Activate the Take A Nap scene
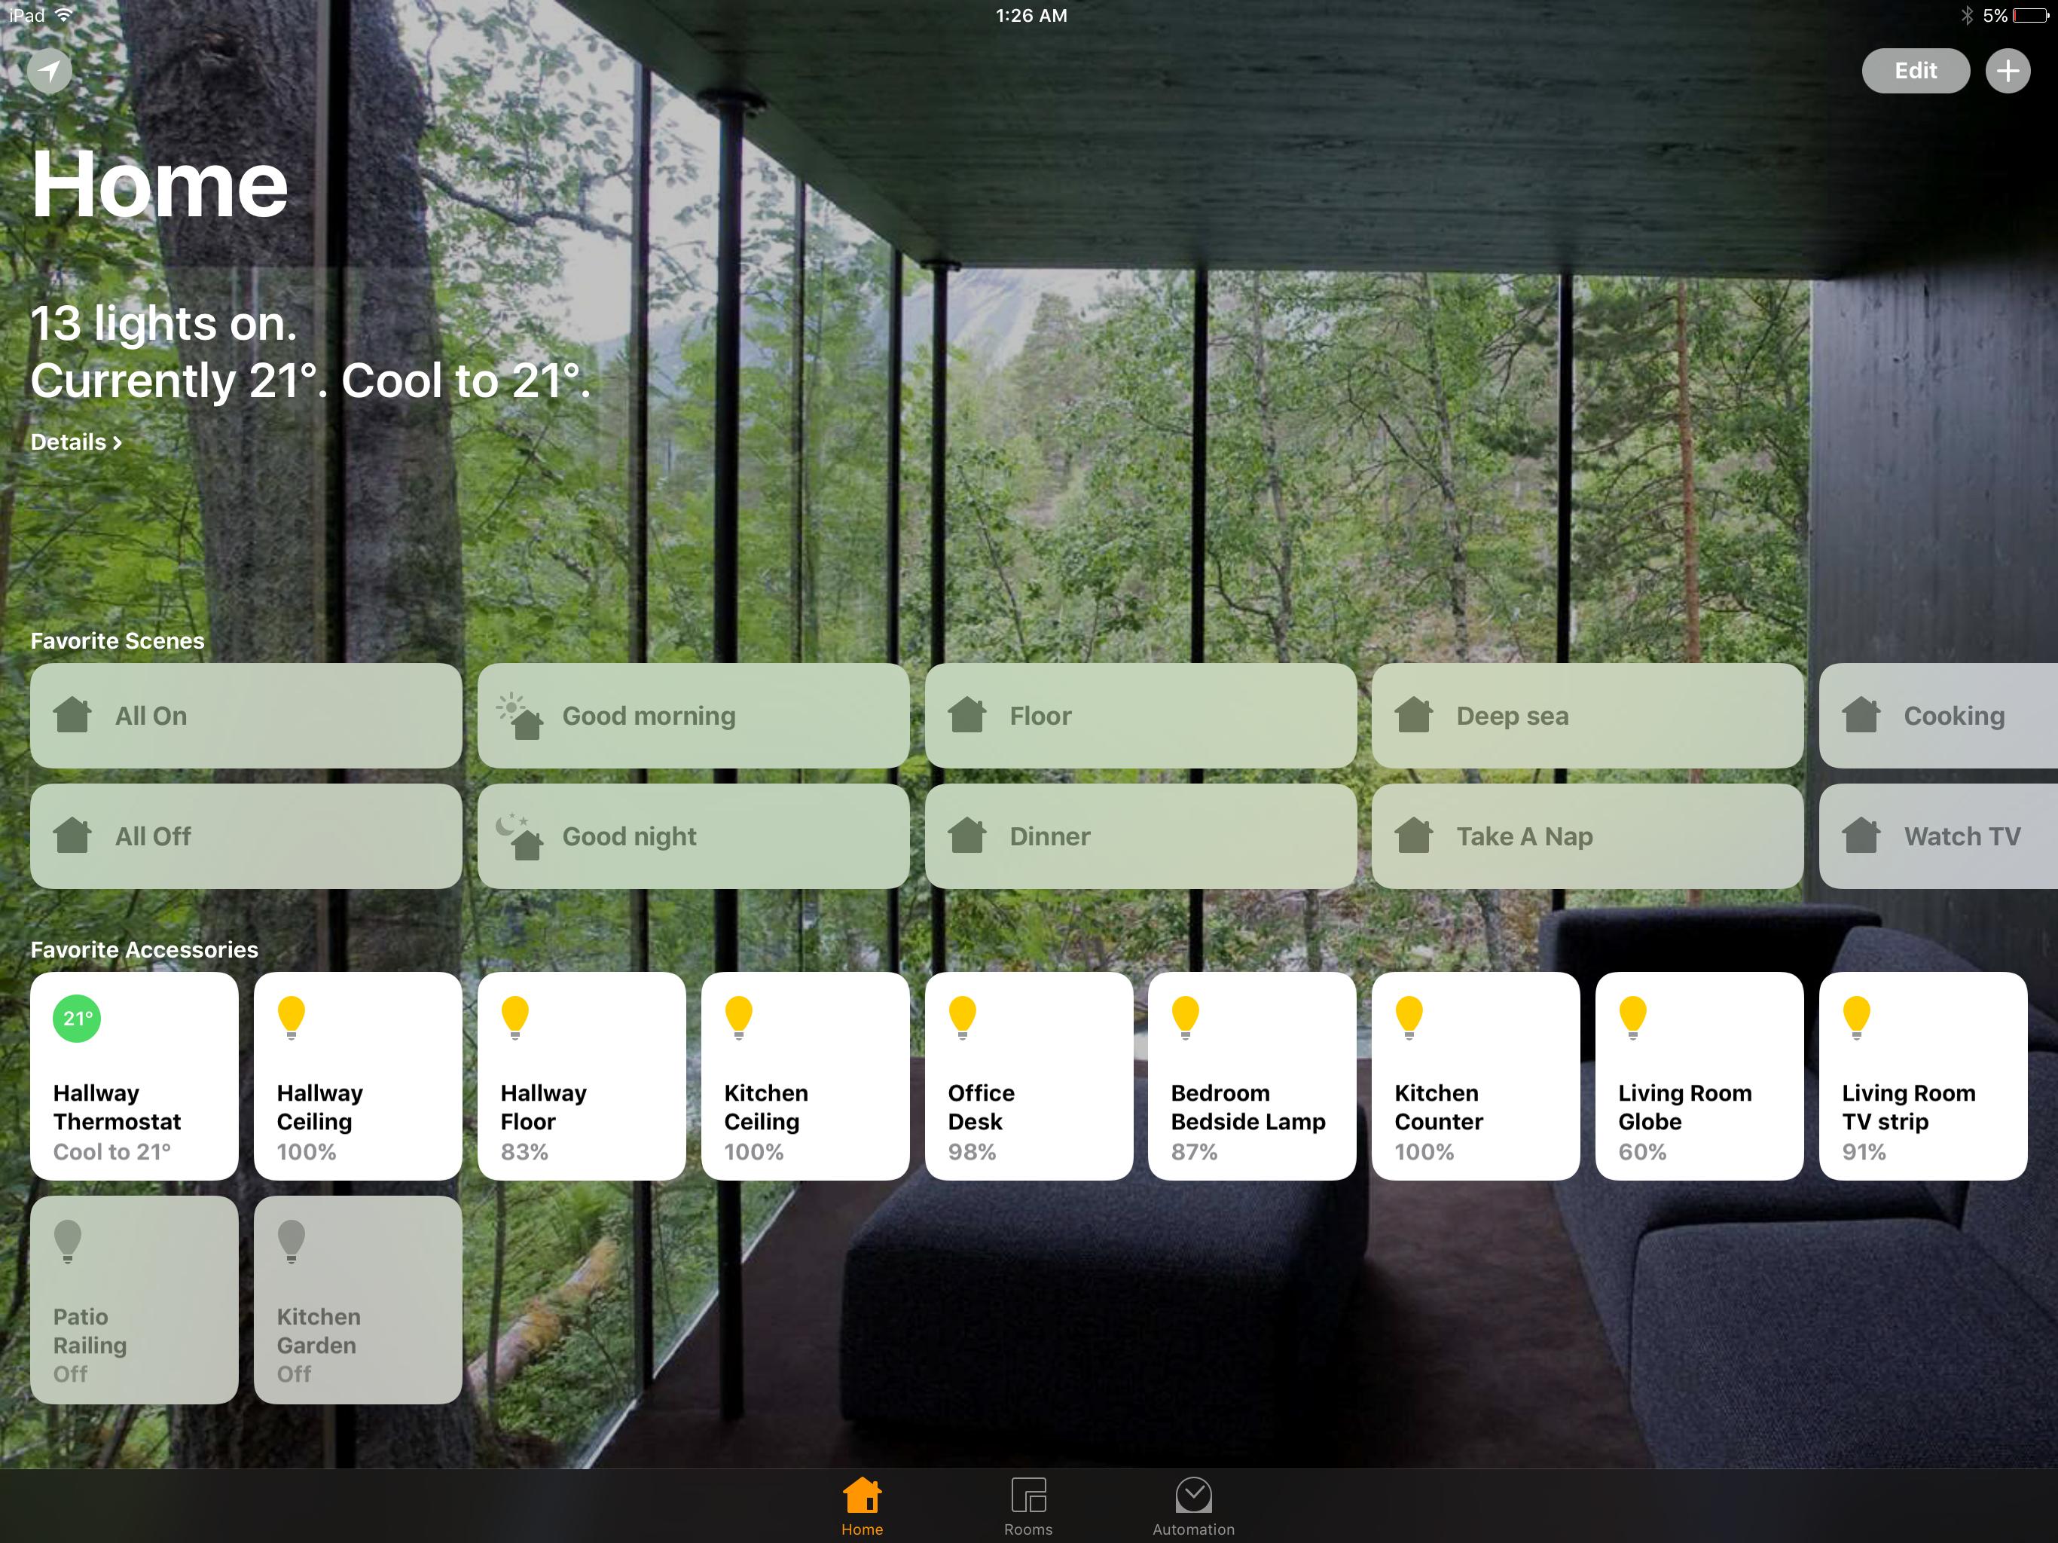2058x1543 pixels. pyautogui.click(x=1587, y=836)
